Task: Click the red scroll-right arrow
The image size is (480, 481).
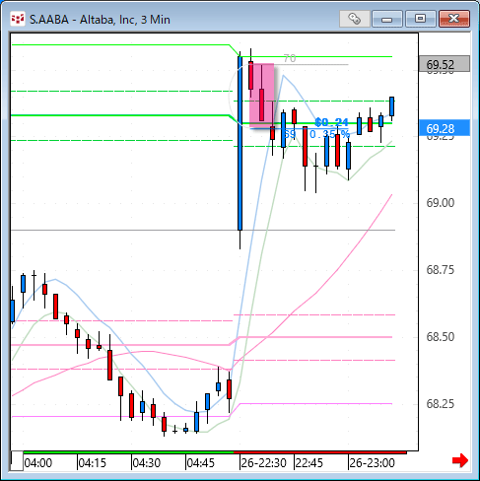Action: (460, 460)
